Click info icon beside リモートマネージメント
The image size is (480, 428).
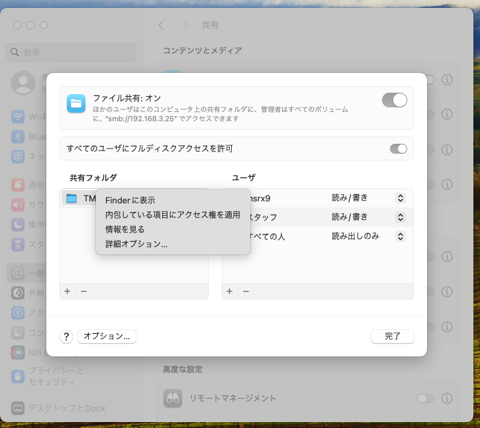pyautogui.click(x=447, y=398)
